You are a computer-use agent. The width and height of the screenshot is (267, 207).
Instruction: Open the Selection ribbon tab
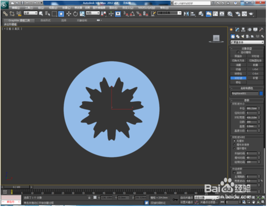(64, 20)
